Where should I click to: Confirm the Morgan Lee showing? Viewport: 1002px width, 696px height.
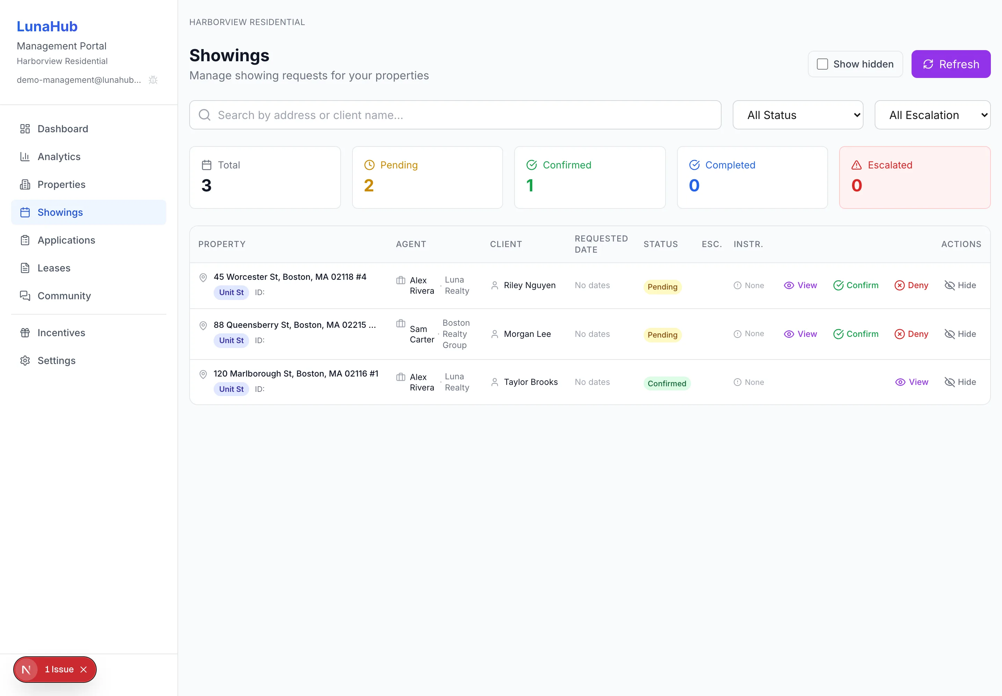(856, 334)
